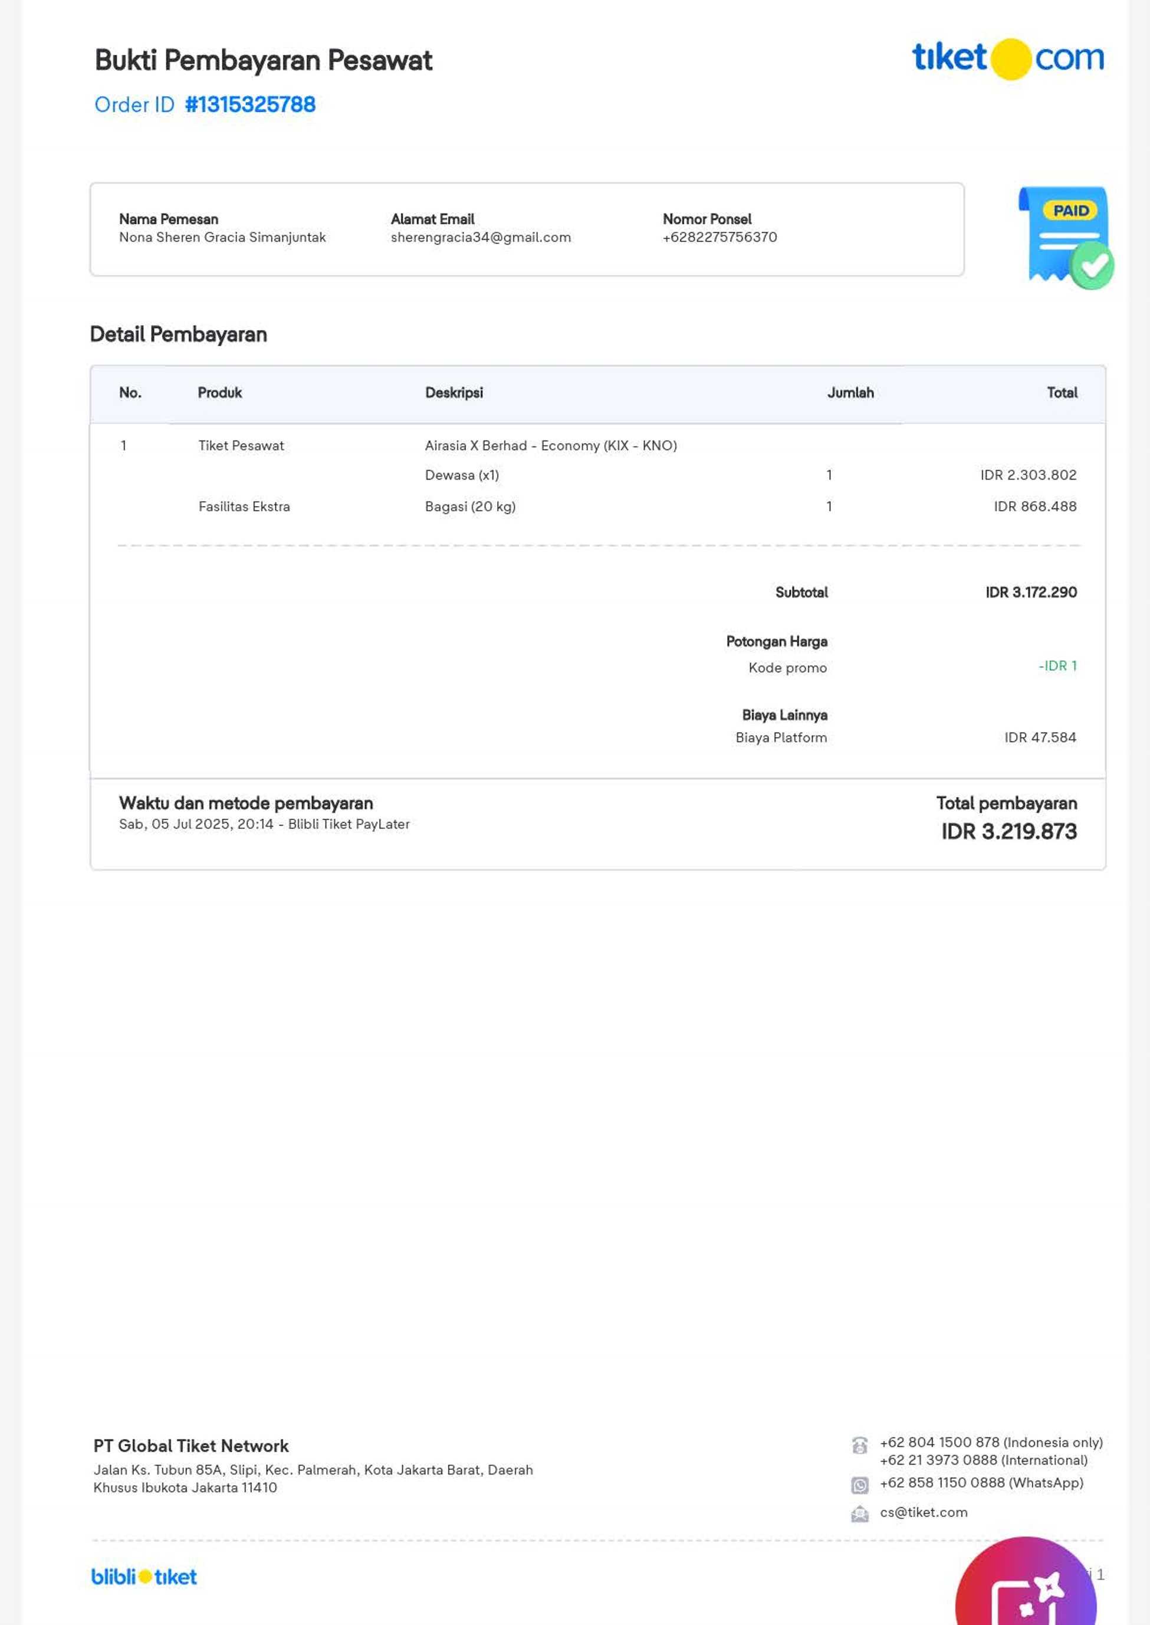Click the Deskripsi column header
Screen dimensions: 1150x1625
point(454,393)
